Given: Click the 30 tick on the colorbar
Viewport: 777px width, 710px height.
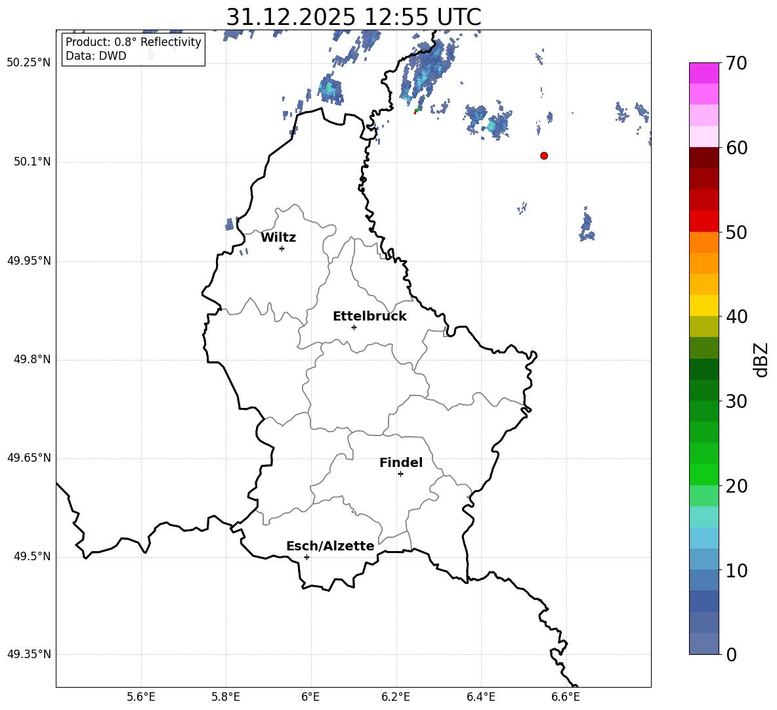Looking at the screenshot, I should coord(736,401).
